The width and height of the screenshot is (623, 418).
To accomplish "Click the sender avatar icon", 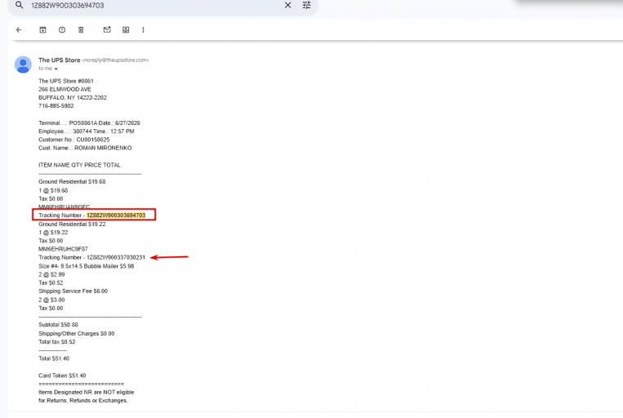I will tap(23, 64).
